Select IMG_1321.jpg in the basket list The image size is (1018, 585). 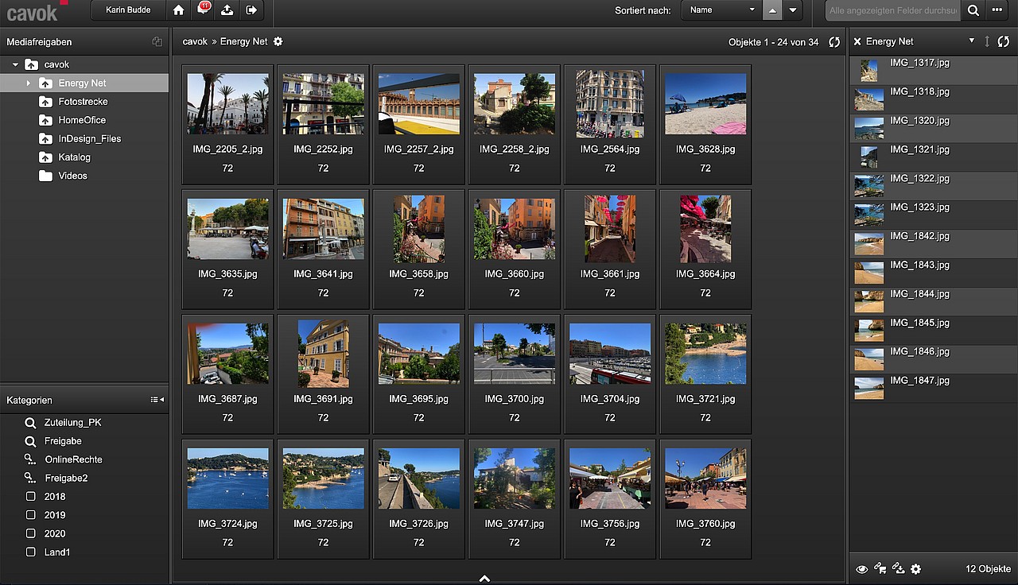coord(934,157)
